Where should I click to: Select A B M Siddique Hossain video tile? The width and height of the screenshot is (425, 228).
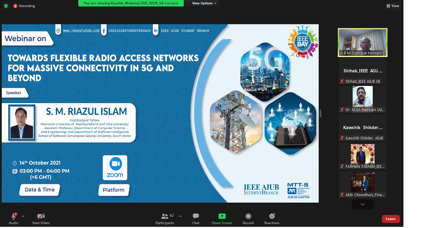[x=362, y=42]
